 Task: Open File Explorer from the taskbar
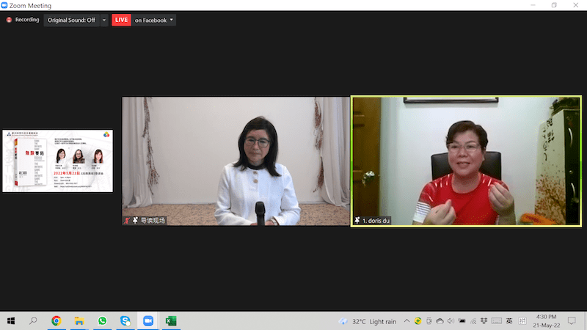(x=79, y=321)
